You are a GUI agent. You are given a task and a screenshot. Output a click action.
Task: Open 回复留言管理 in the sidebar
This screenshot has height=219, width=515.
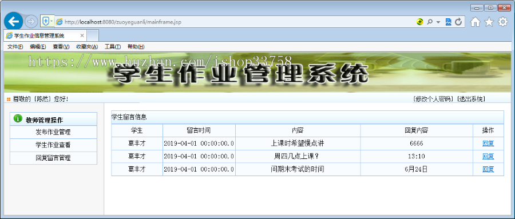point(54,158)
